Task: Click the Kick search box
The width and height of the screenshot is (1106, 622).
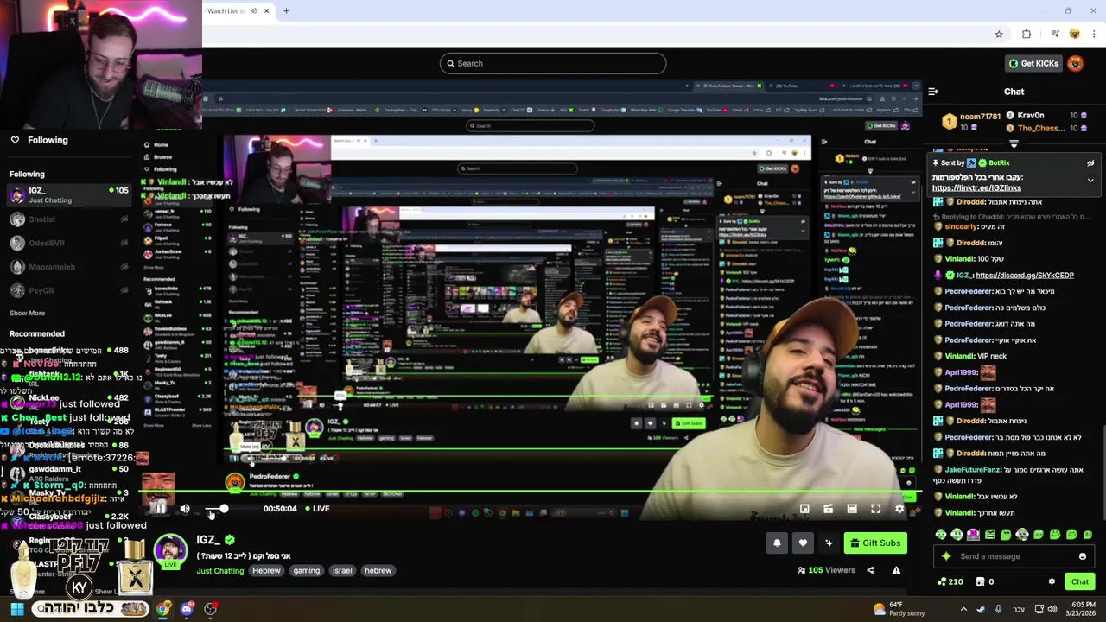Action: click(553, 63)
